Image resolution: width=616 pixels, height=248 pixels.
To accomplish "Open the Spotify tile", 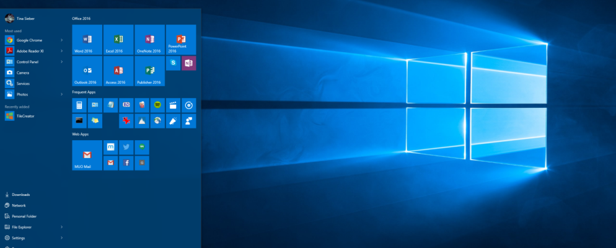I will click(x=157, y=105).
